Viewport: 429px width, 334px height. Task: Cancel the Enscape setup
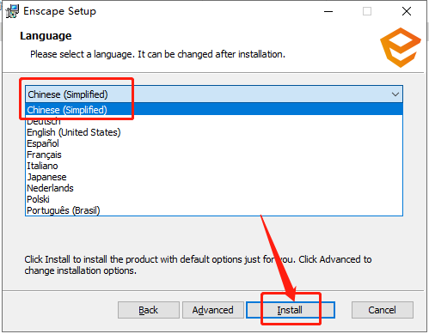click(x=383, y=310)
